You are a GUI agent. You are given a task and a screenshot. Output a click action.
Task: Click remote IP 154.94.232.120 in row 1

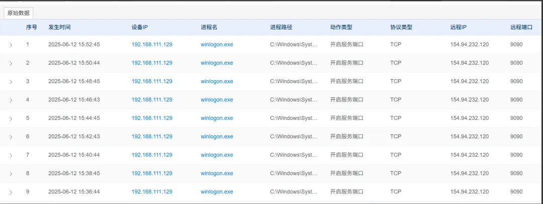pyautogui.click(x=470, y=45)
